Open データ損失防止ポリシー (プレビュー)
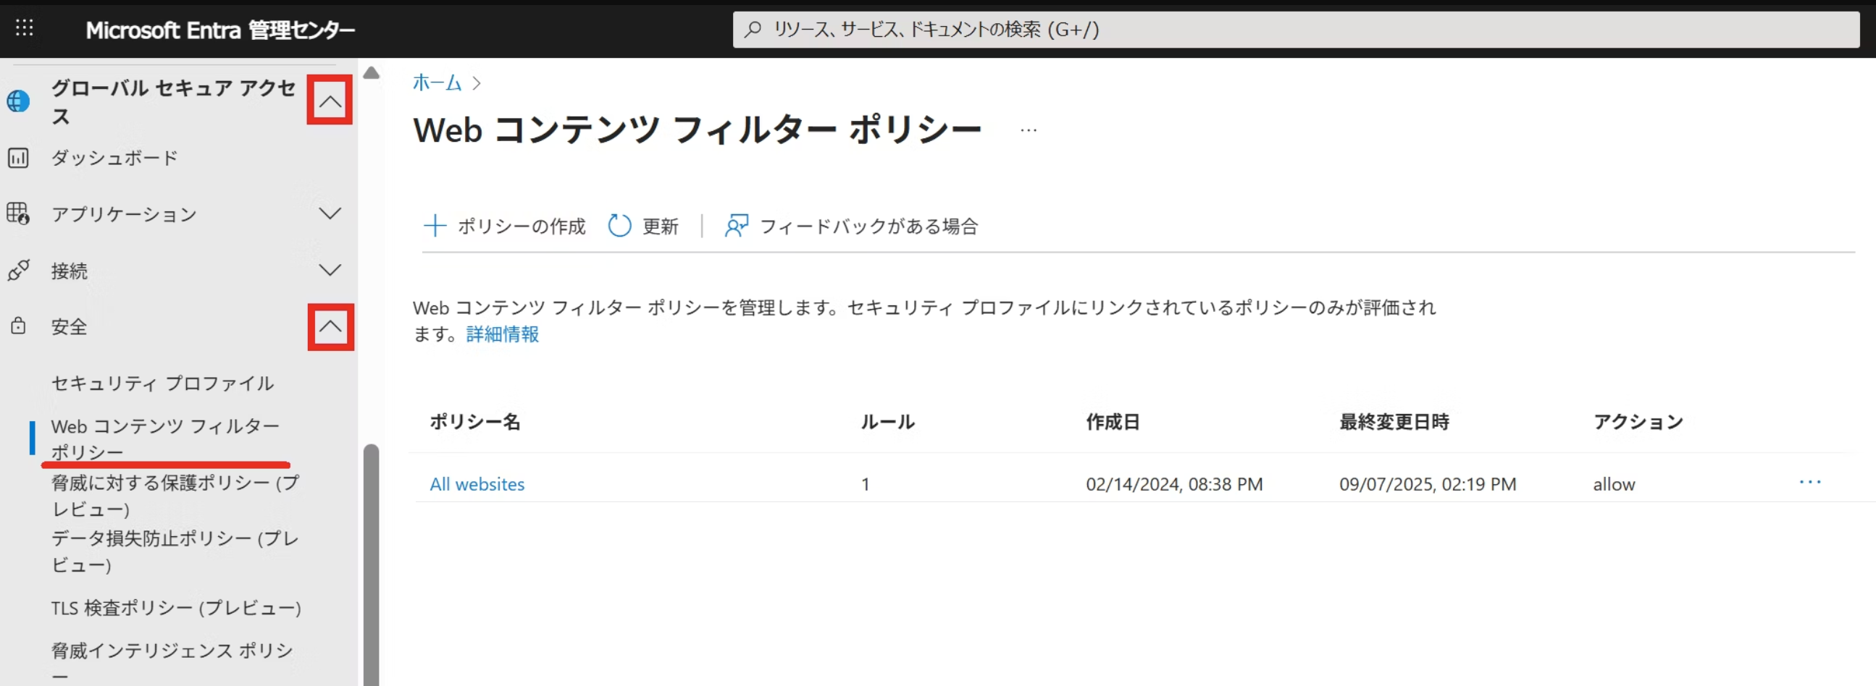Viewport: 1876px width, 686px height. [x=175, y=551]
